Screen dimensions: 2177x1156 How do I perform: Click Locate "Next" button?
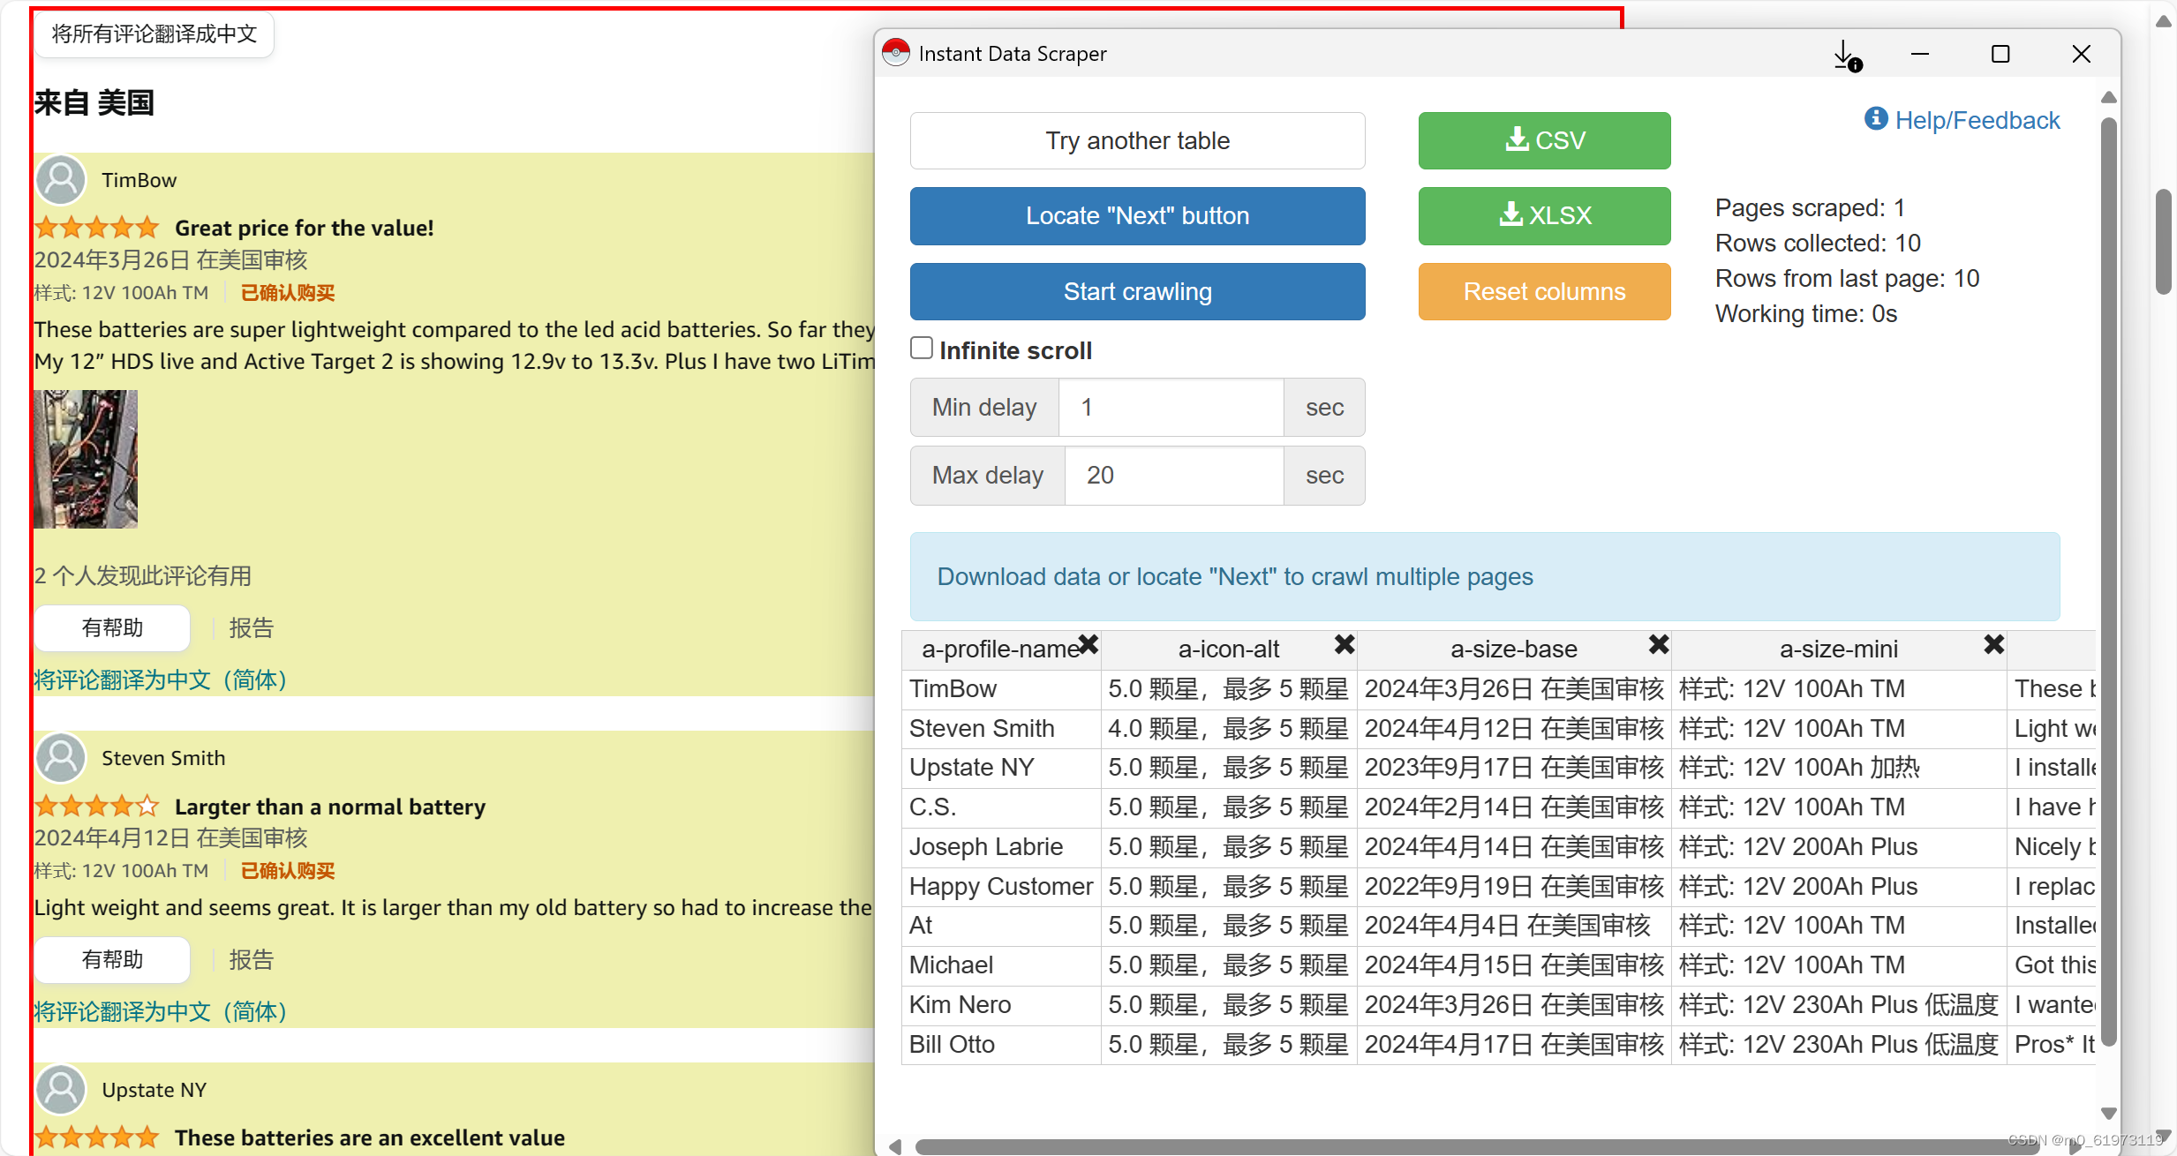(1137, 215)
